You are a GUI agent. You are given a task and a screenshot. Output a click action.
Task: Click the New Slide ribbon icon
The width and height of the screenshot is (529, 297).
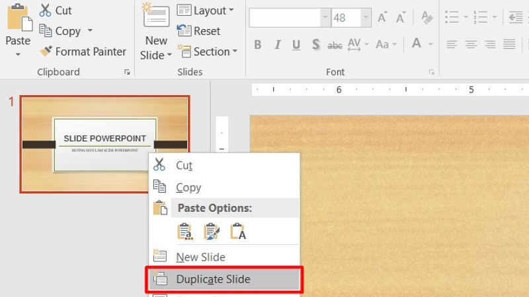coord(155,15)
